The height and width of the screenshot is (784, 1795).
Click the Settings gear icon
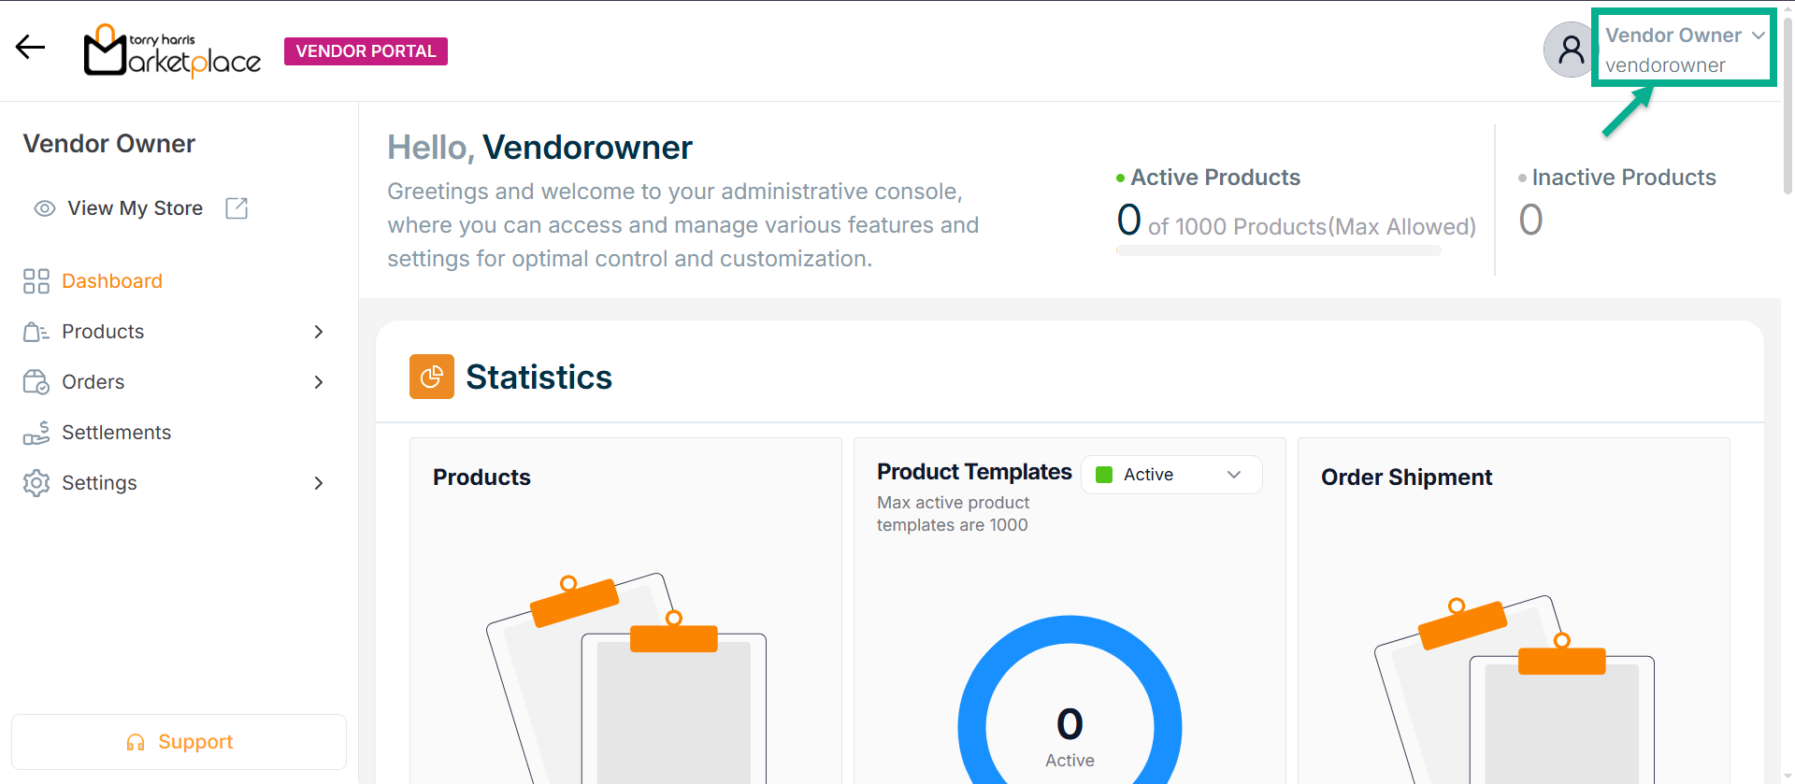(x=36, y=483)
